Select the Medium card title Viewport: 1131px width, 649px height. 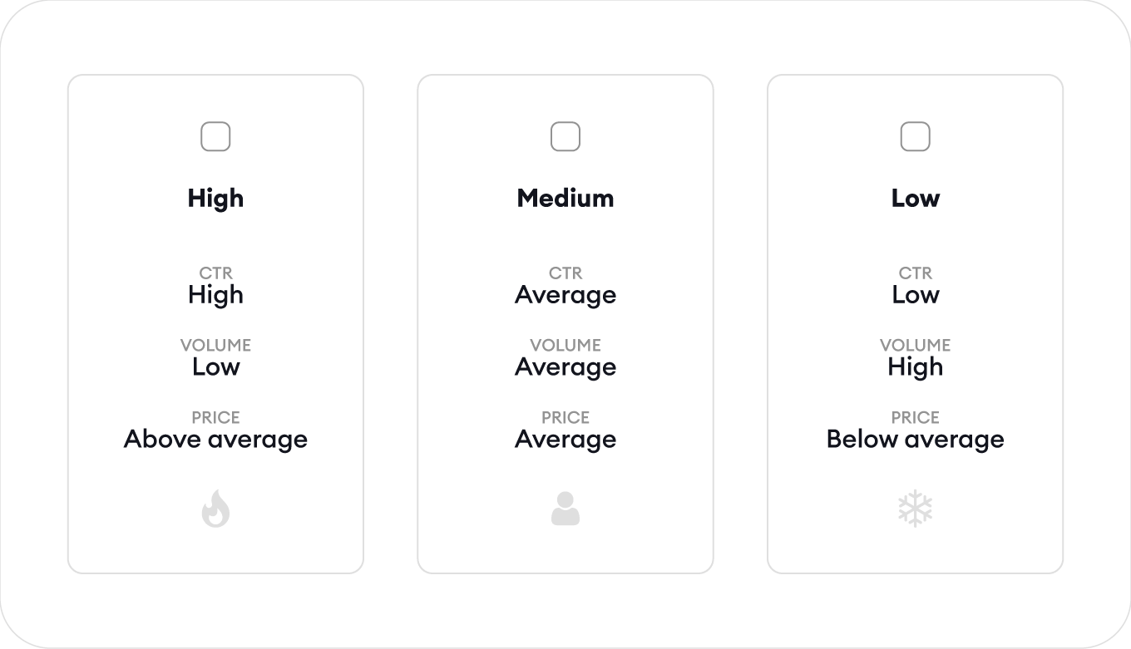(x=565, y=198)
